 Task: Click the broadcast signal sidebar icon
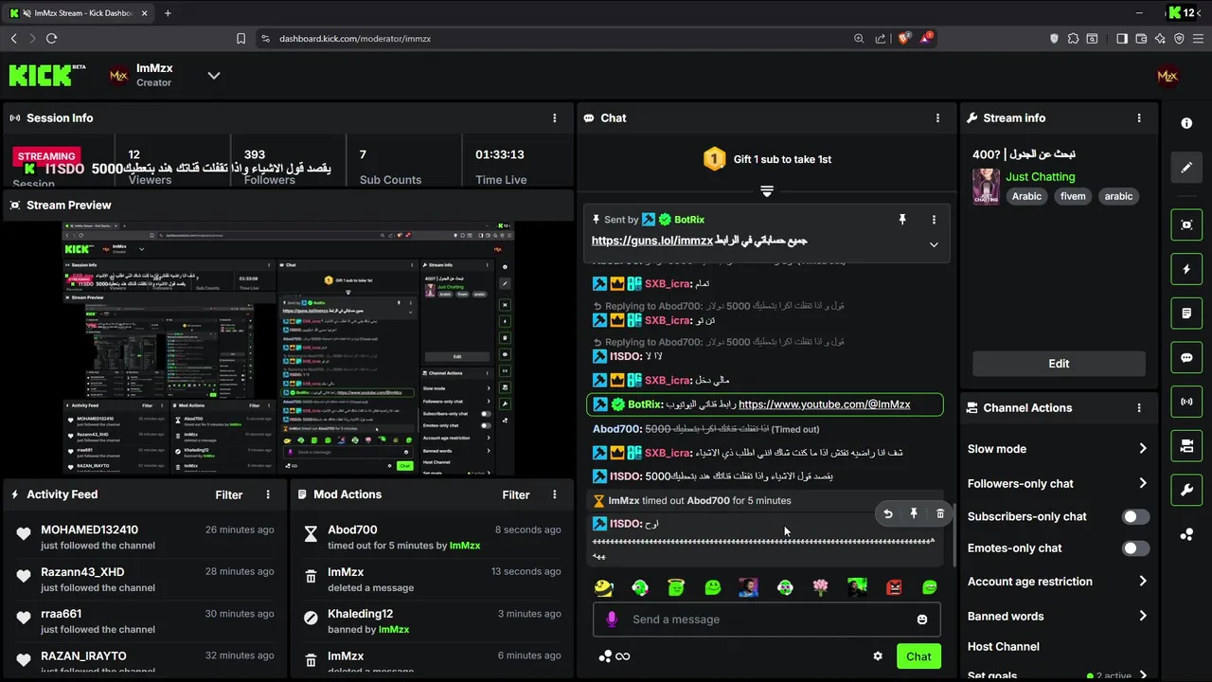click(1186, 402)
